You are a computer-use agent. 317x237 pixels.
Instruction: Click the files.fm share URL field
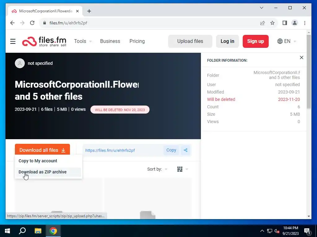(x=123, y=150)
